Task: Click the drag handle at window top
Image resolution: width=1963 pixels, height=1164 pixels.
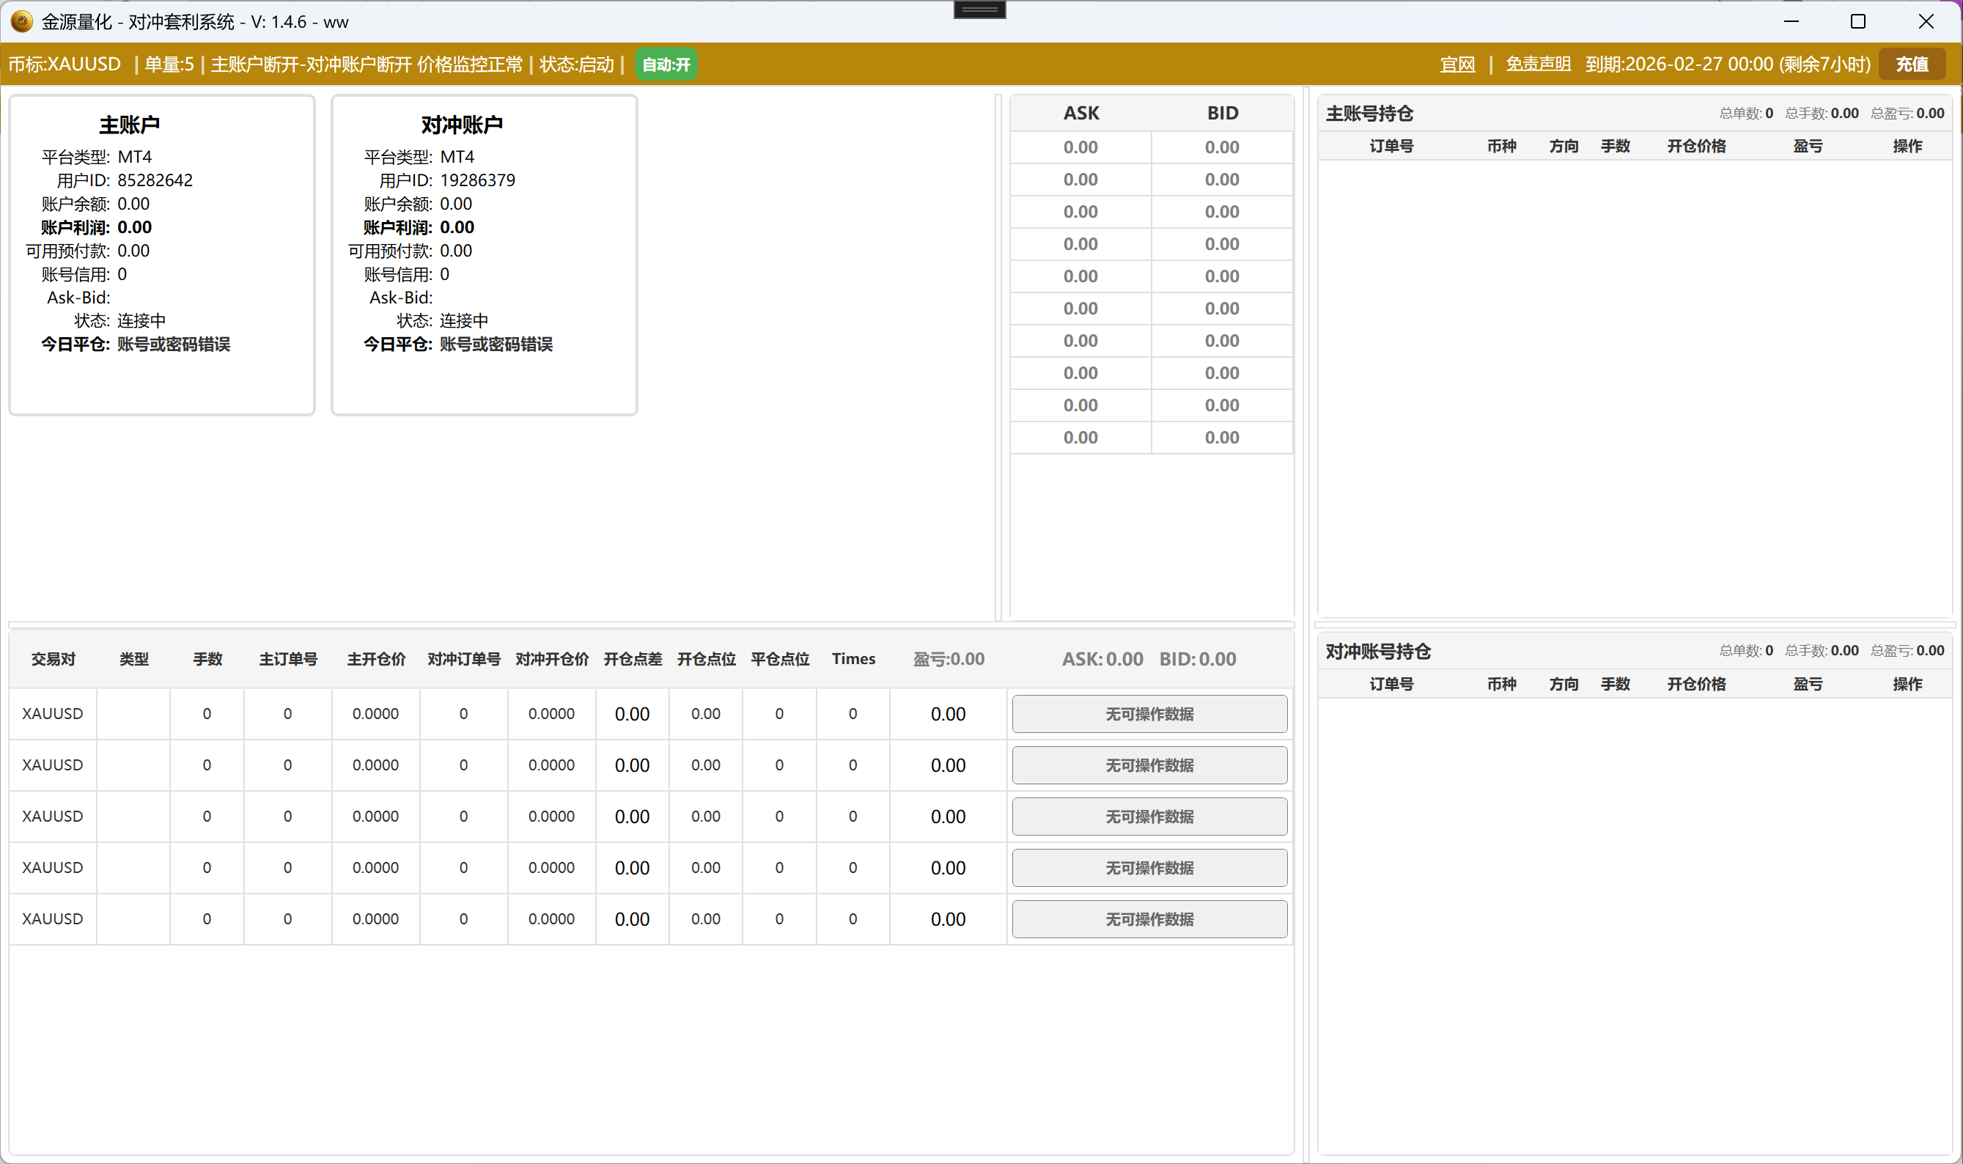Action: [x=979, y=10]
